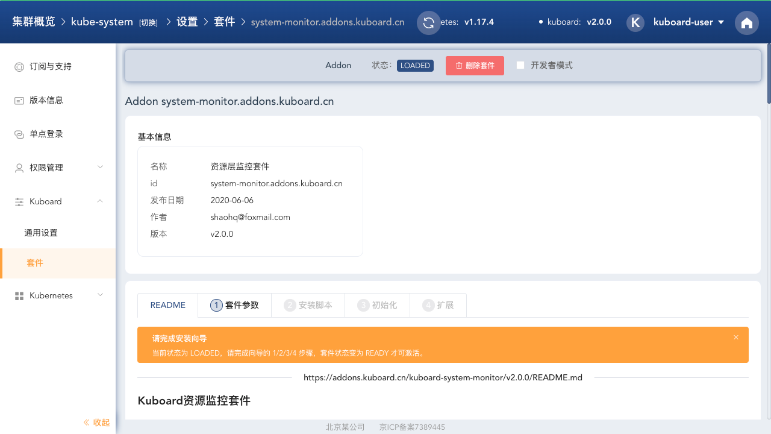The height and width of the screenshot is (434, 771).
Task: Close the orange install wizard alert
Action: coord(735,338)
